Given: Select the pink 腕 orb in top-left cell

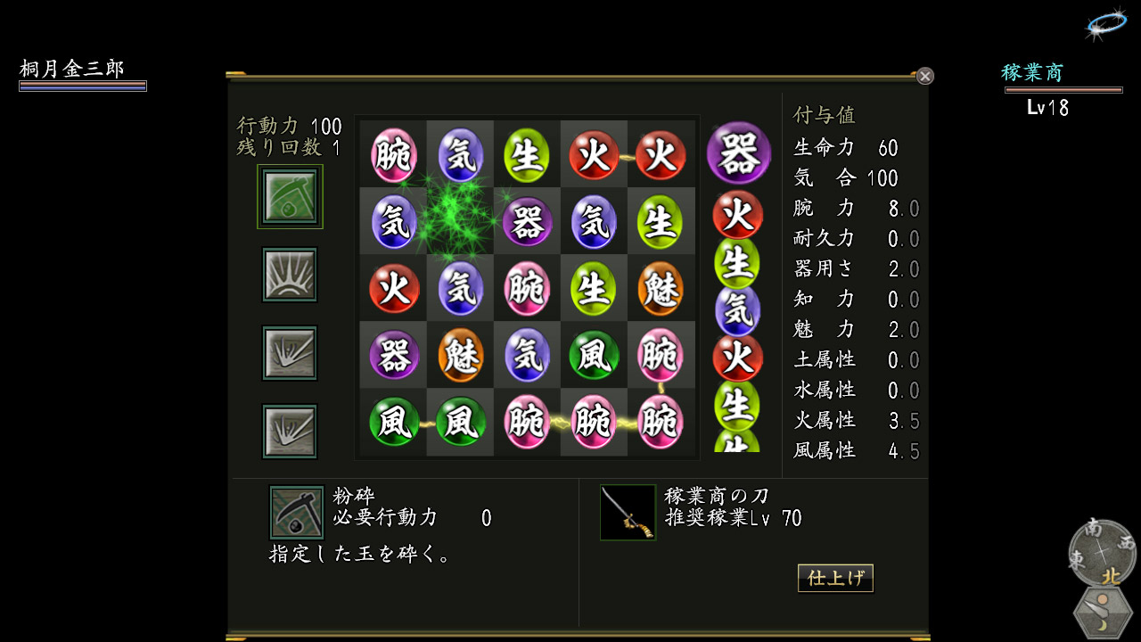Looking at the screenshot, I should tap(393, 154).
